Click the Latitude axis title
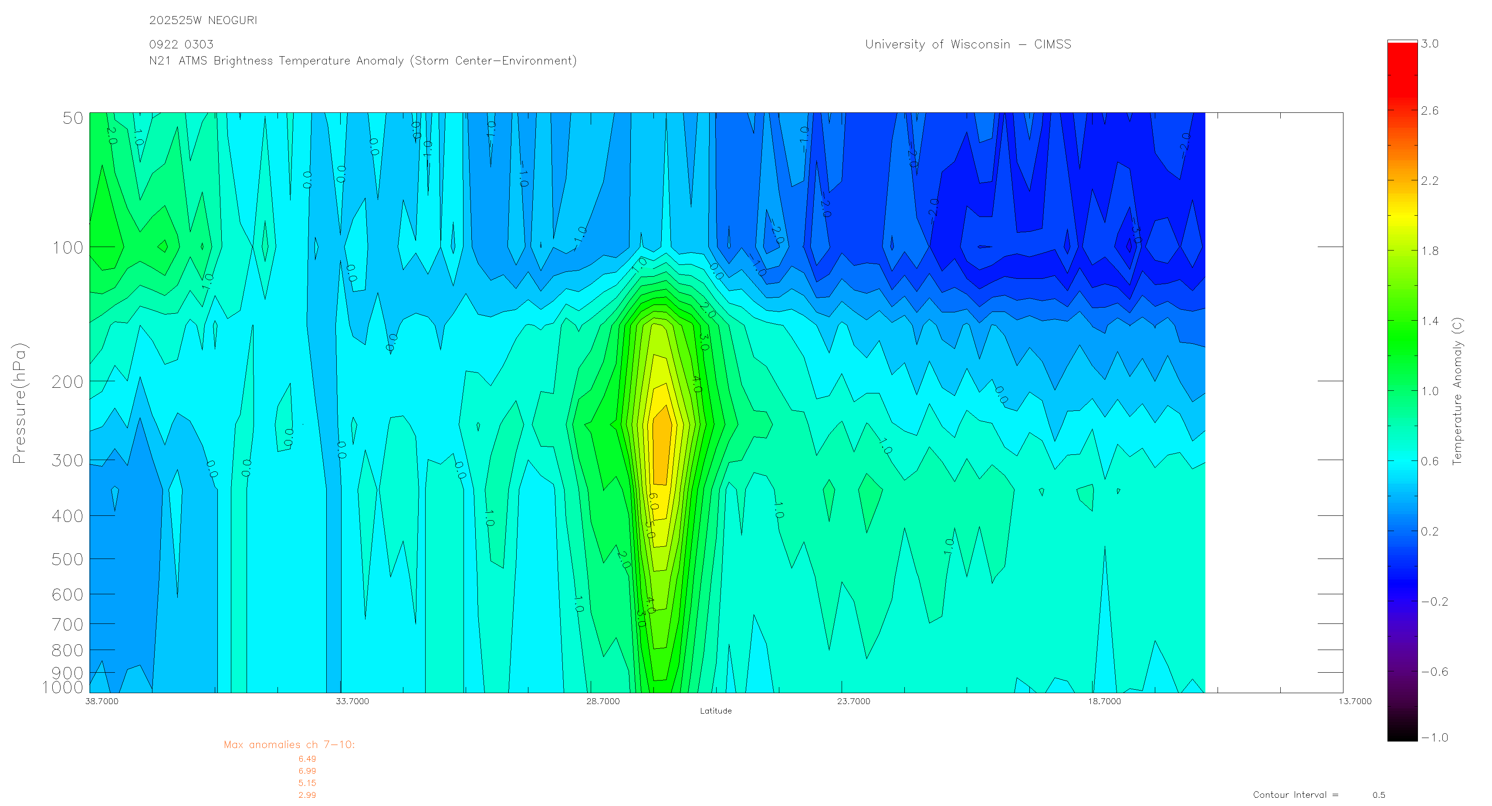This screenshot has width=1492, height=806. tap(715, 711)
